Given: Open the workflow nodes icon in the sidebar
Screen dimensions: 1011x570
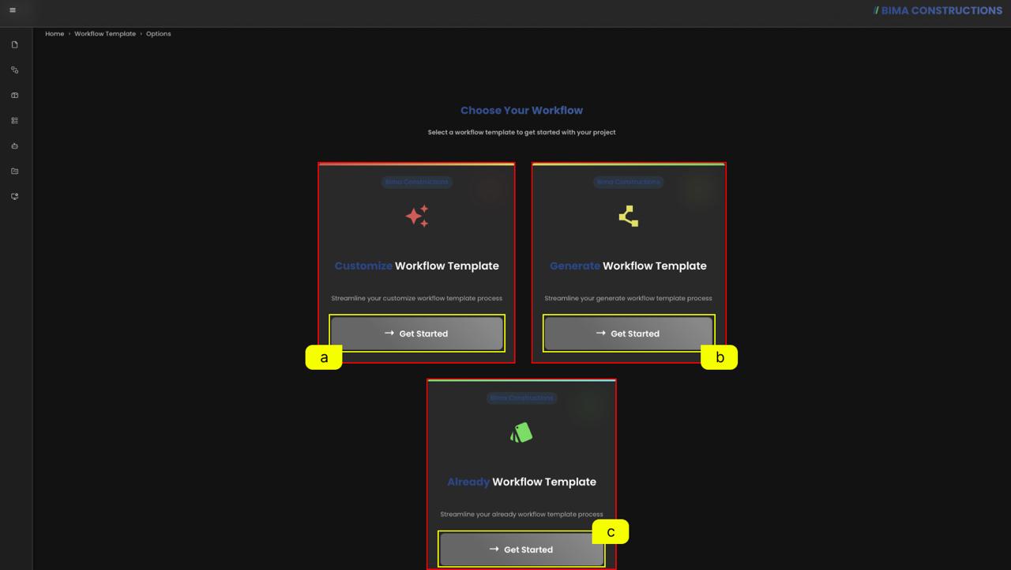Looking at the screenshot, I should (14, 70).
